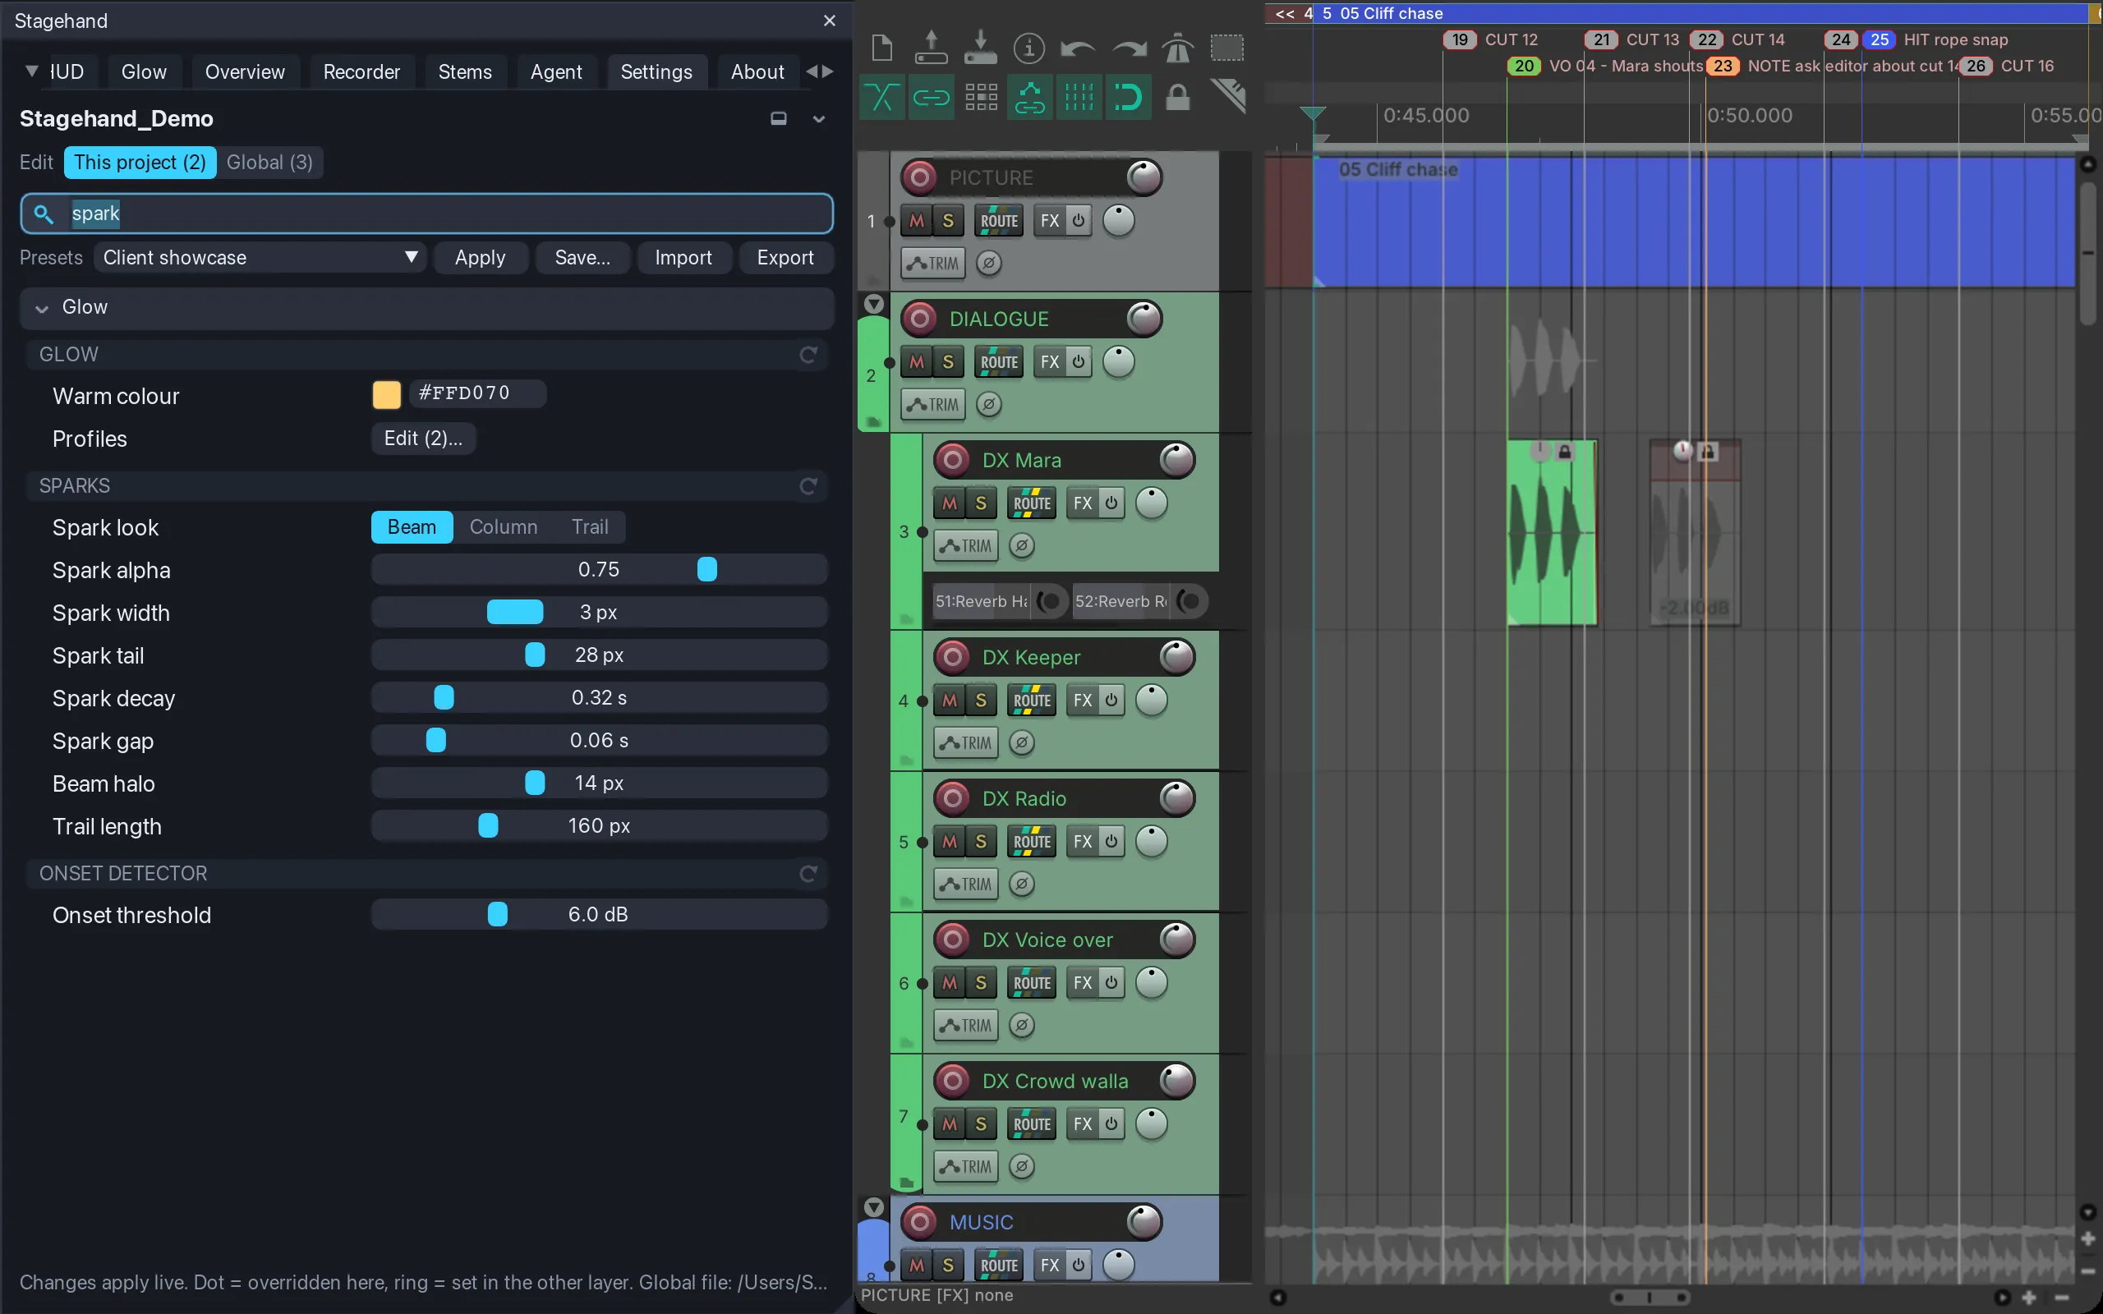2103x1314 pixels.
Task: Open FX for the DX Voice over track
Action: point(1083,983)
